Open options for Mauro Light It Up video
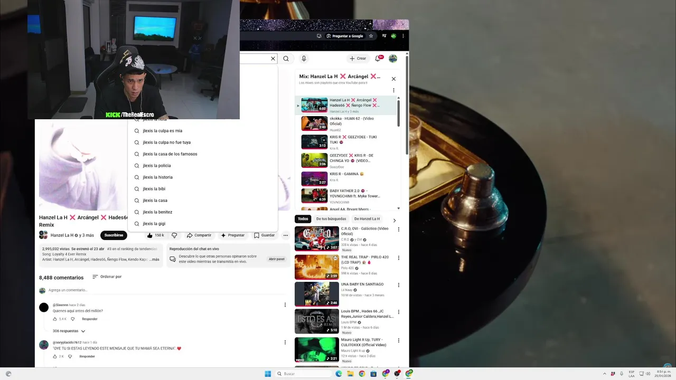The image size is (676, 380). 399,341
